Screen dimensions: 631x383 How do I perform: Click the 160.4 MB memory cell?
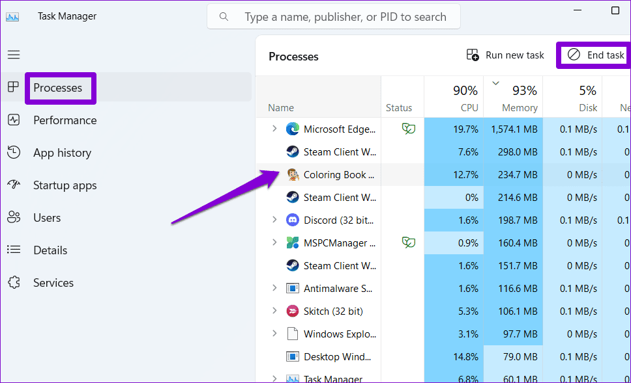(513, 243)
